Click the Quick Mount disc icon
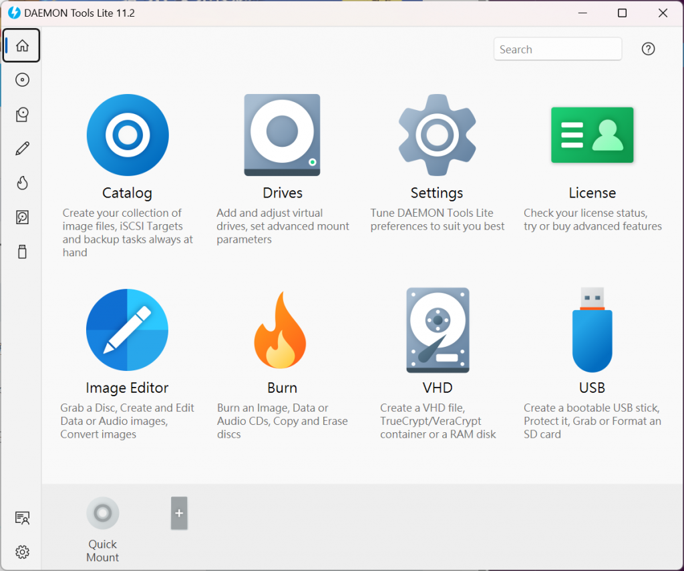The width and height of the screenshot is (684, 571). (x=102, y=513)
